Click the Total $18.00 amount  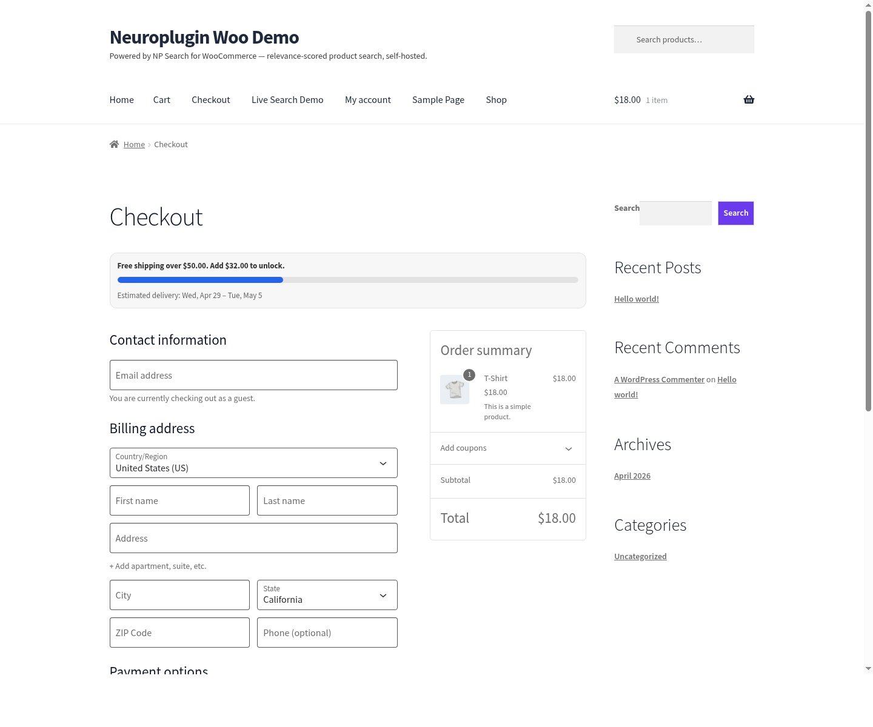point(557,518)
